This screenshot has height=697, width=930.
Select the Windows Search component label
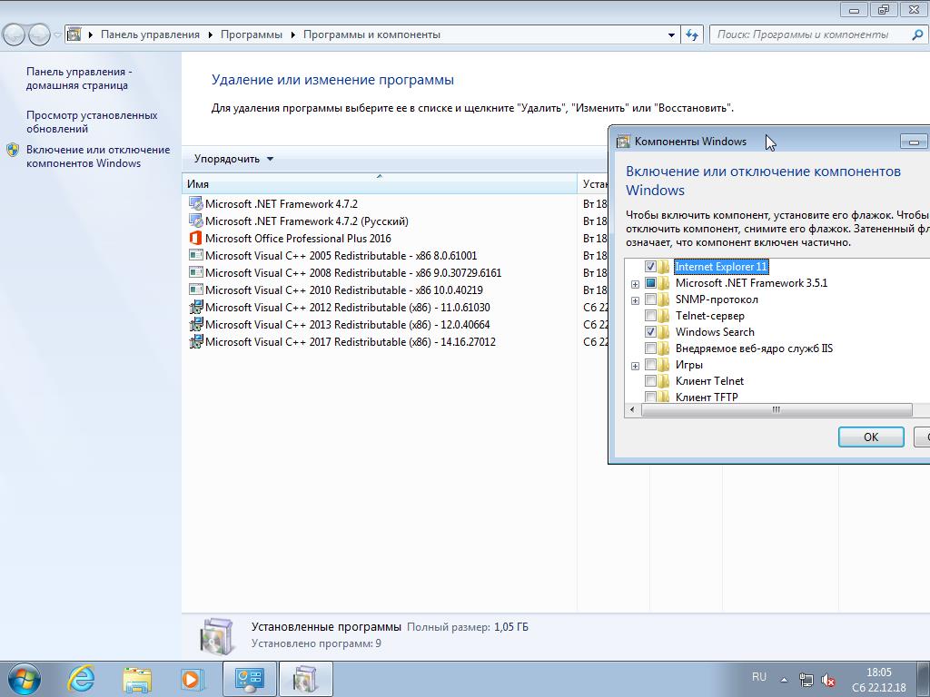715,332
